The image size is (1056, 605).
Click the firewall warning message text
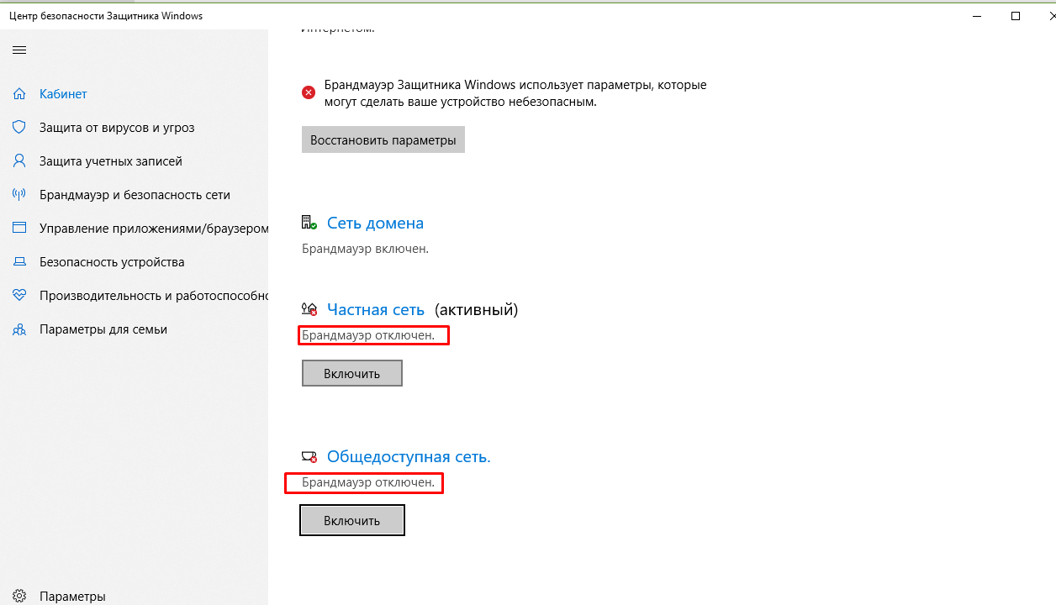coord(516,93)
